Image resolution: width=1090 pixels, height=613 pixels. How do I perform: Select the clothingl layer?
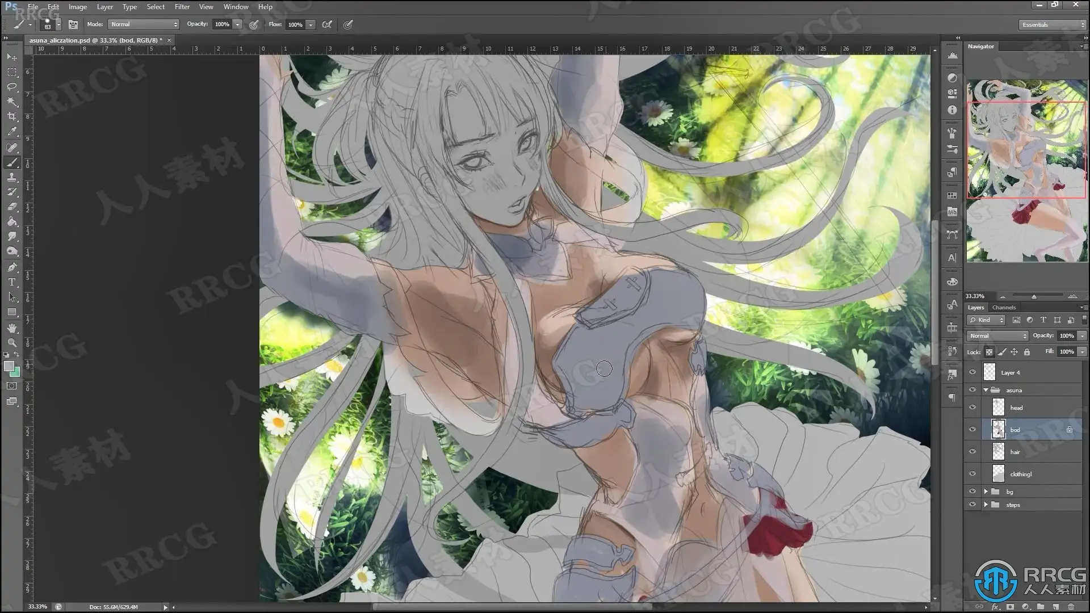click(1021, 474)
